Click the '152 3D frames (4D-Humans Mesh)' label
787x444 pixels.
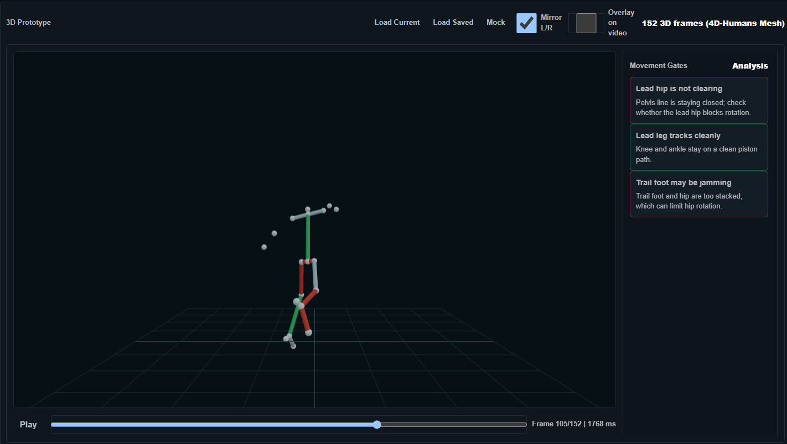713,23
